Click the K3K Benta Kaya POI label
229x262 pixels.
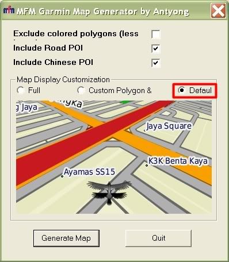click(x=178, y=161)
